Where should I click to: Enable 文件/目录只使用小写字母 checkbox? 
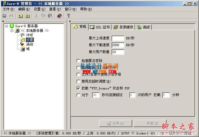(x=78, y=75)
